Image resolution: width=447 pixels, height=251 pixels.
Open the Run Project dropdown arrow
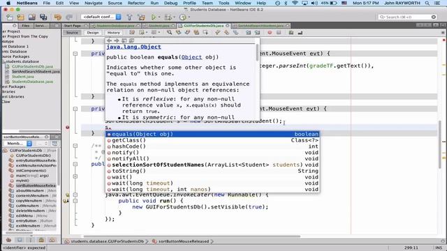[159, 17]
